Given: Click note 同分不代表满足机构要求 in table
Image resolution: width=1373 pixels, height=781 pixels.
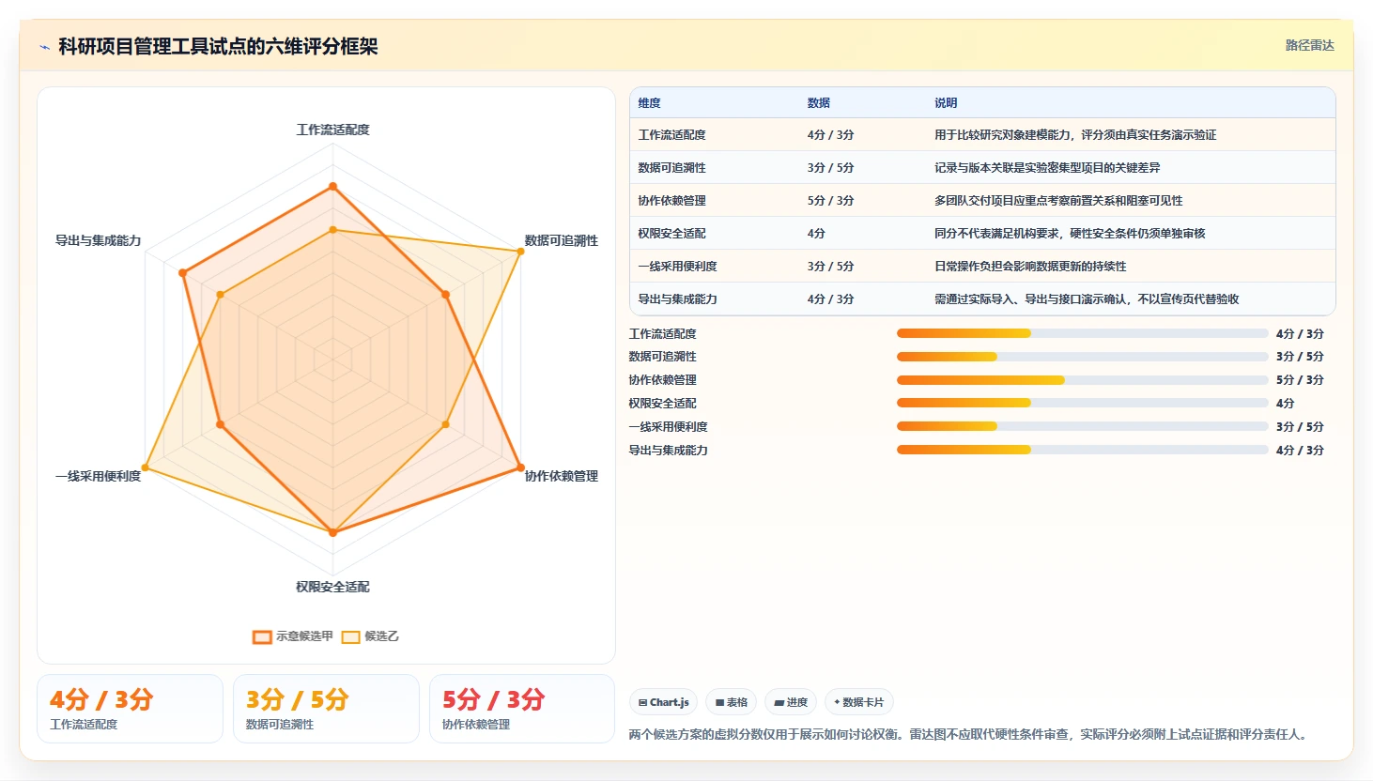Looking at the screenshot, I should click(1070, 234).
